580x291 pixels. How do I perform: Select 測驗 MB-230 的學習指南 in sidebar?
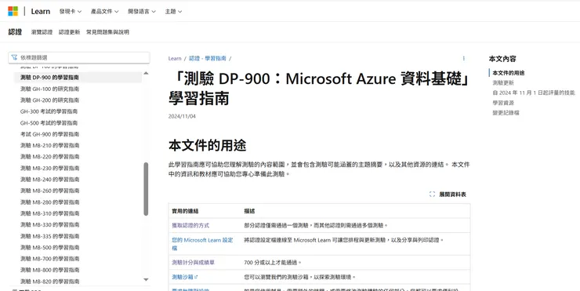tap(49, 168)
